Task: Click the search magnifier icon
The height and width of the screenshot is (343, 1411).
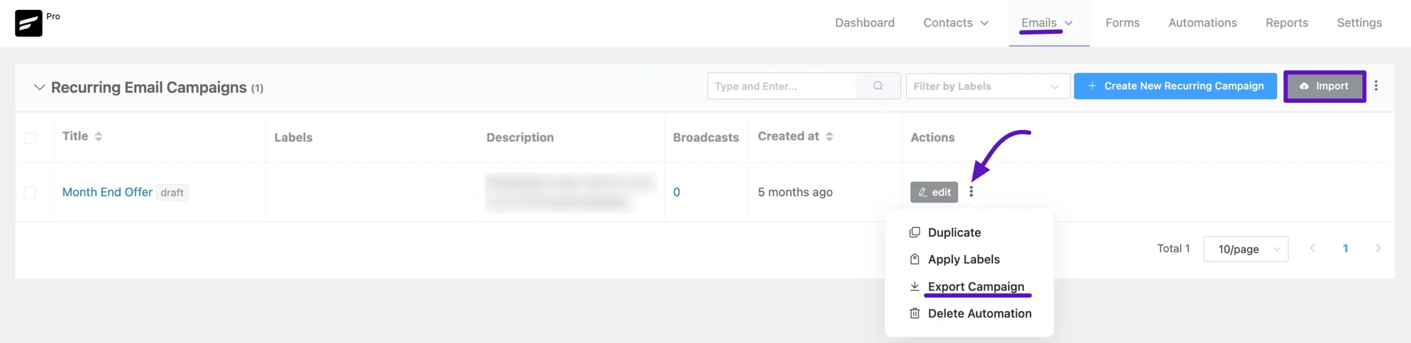Action: pos(878,86)
